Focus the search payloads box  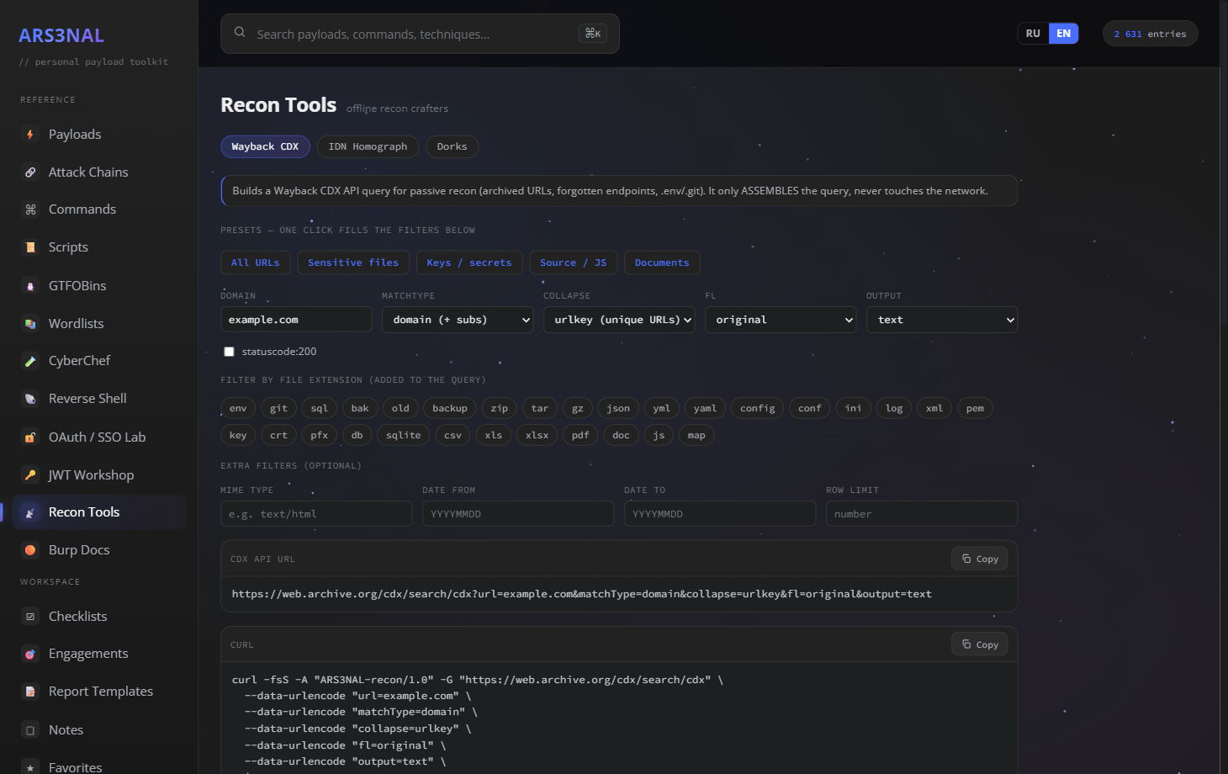point(420,34)
